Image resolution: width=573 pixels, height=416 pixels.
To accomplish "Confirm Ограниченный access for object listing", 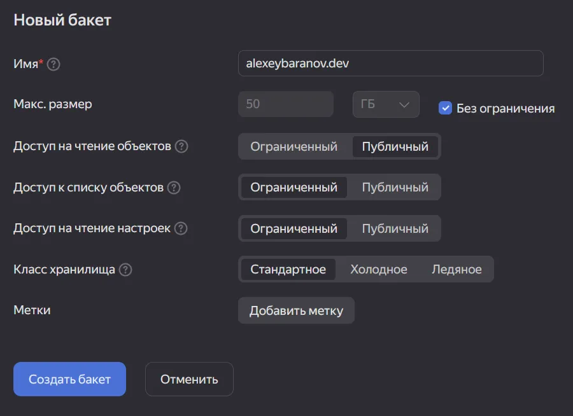I will click(294, 187).
